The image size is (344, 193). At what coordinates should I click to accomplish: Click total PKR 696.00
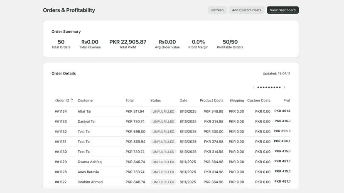click(135, 132)
